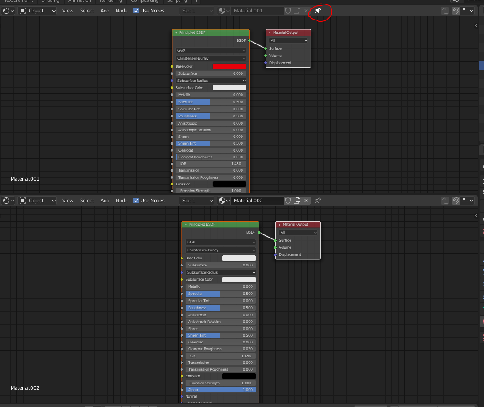
Task: Open Add menu in upper node editor
Action: pos(105,11)
